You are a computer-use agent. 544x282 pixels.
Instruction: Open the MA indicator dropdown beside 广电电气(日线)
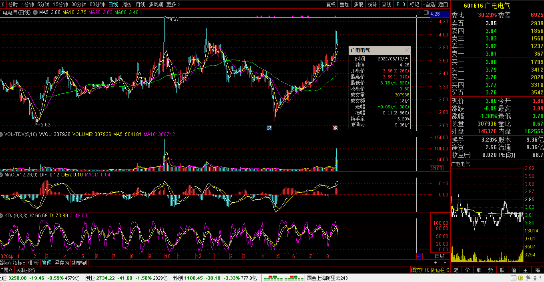click(35, 13)
